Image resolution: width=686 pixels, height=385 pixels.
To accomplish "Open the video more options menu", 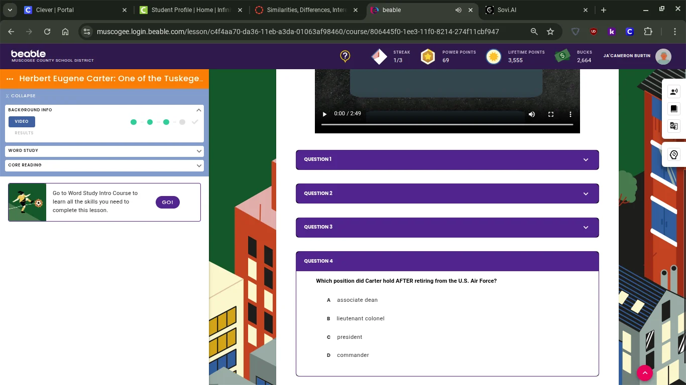I will click(570, 114).
